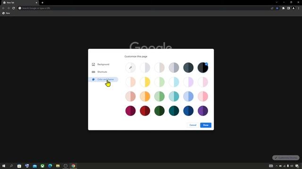Viewport: 302px width, 169px height.
Task: Open the Chrome three-dot menu
Action: coord(299,8)
